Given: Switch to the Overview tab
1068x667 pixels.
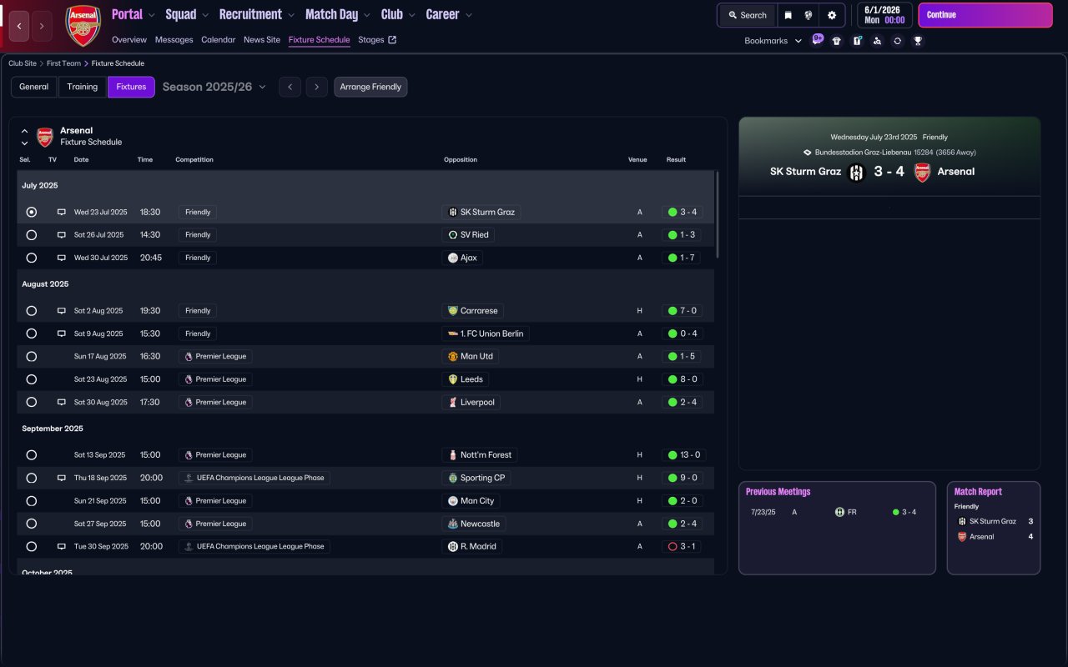Looking at the screenshot, I should pyautogui.click(x=129, y=40).
